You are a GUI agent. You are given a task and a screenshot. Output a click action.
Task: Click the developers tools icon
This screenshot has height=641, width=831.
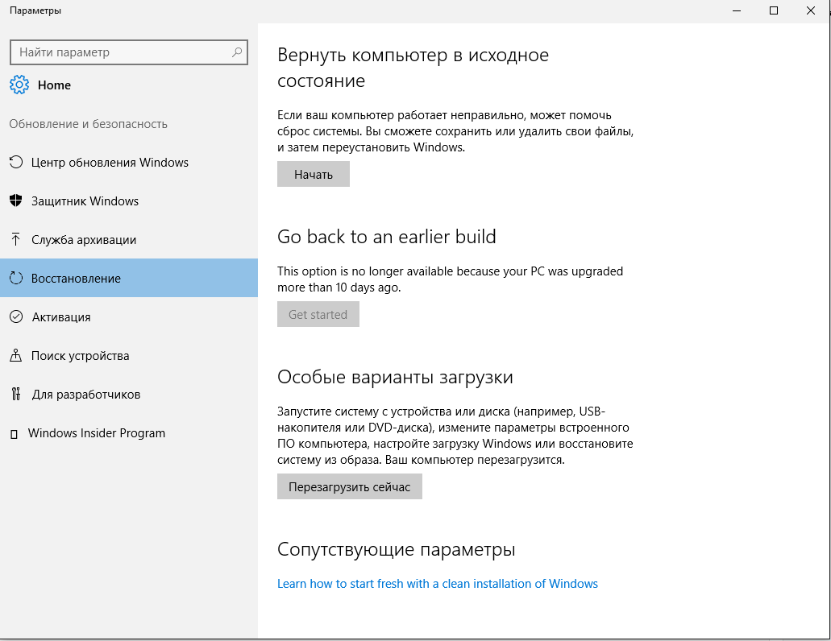16,394
